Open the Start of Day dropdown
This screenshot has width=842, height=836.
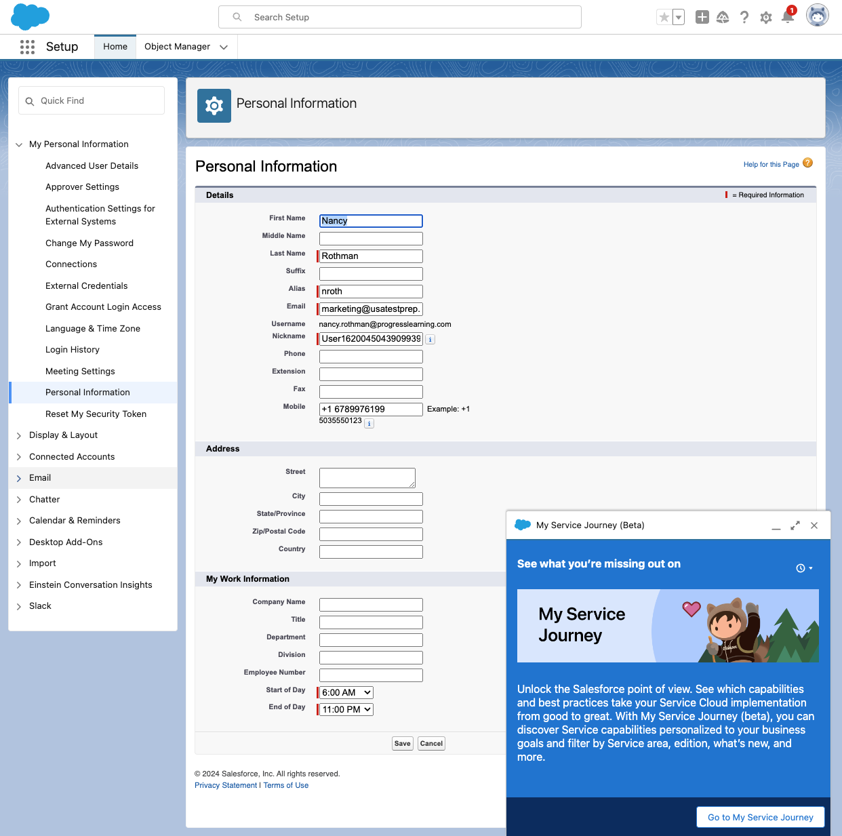(x=346, y=692)
